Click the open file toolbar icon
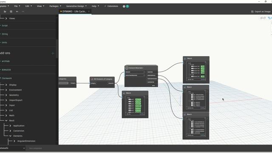This screenshot has width=272, height=153. [5, 11]
